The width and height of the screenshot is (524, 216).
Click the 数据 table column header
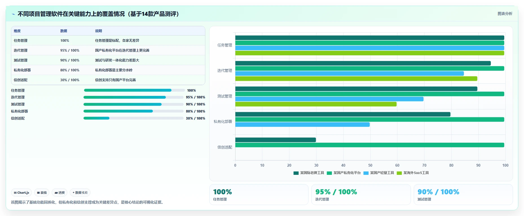64,31
